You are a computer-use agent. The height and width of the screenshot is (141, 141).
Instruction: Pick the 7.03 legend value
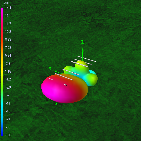tap(8, 48)
